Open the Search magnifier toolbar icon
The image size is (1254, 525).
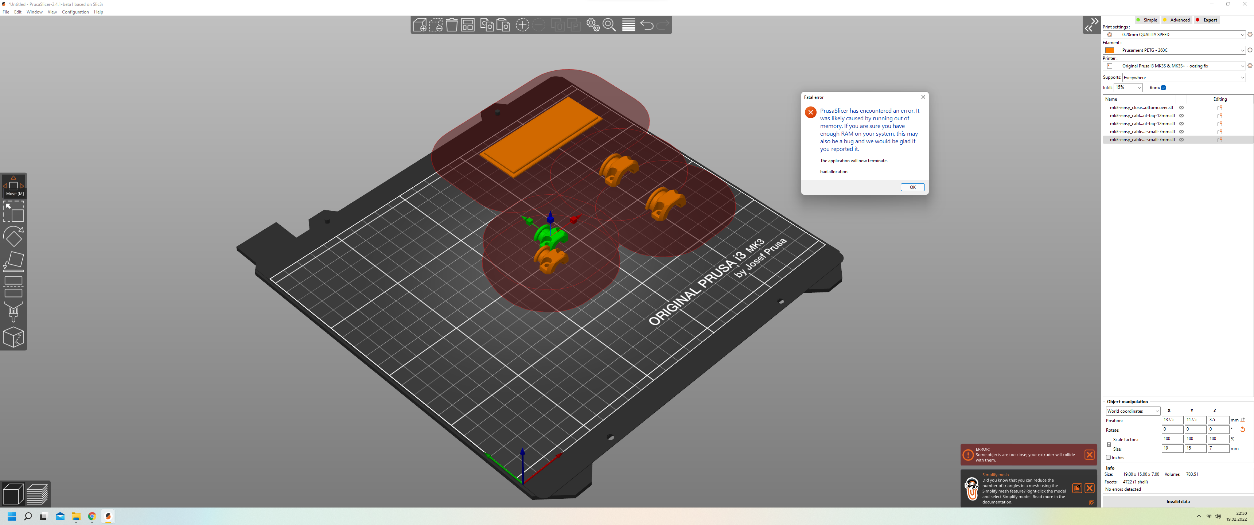click(610, 25)
